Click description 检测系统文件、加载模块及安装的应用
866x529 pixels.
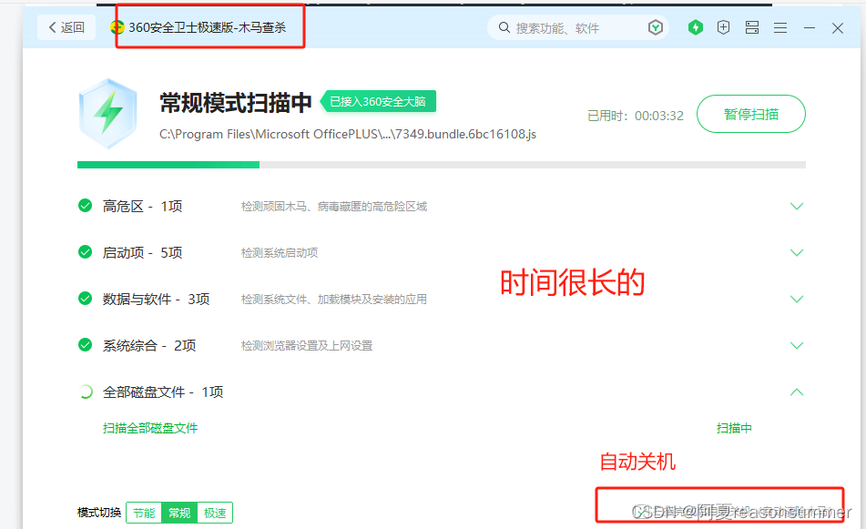[334, 300]
